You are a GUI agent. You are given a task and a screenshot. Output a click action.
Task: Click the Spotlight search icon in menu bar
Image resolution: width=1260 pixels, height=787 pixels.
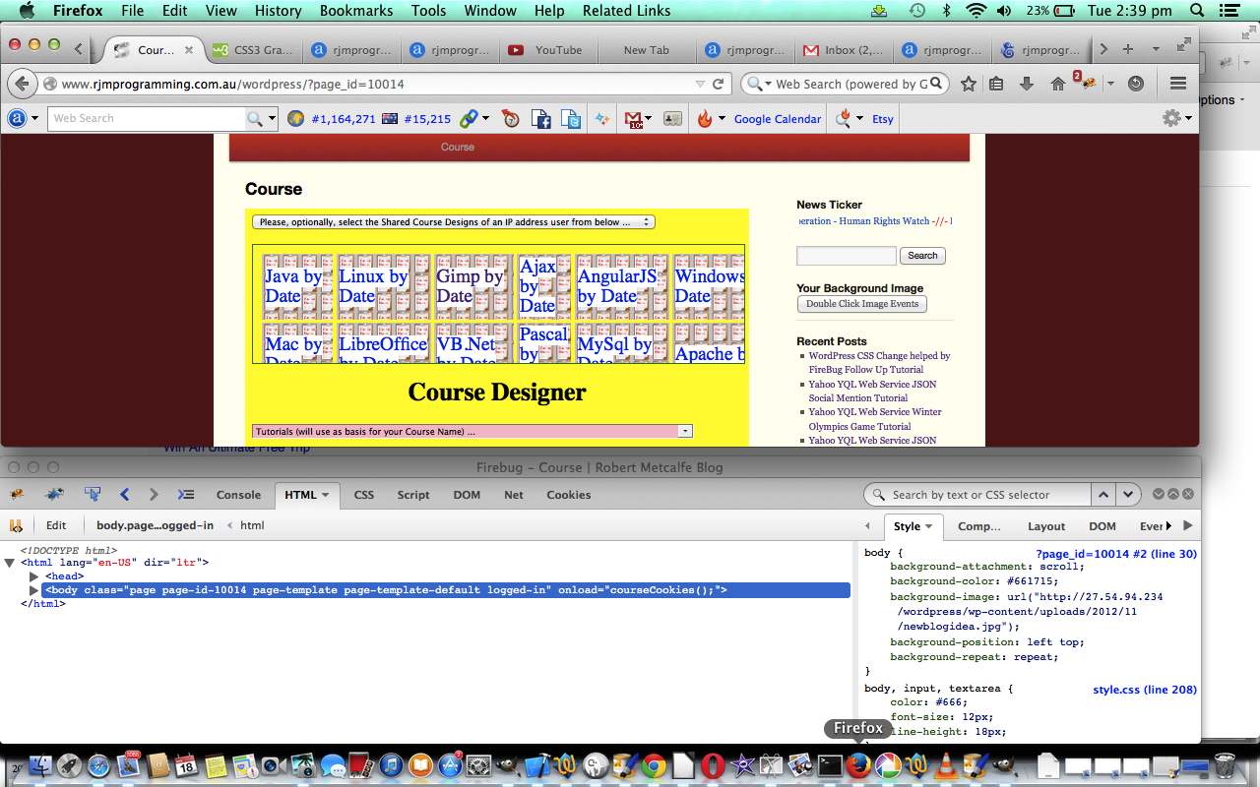tap(1197, 11)
